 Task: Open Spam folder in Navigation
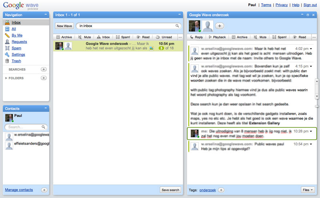point(16,48)
